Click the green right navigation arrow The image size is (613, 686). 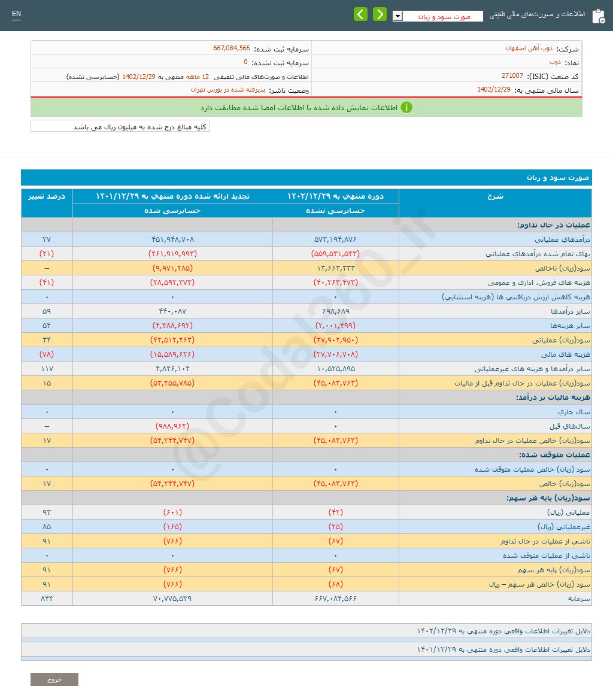point(380,13)
